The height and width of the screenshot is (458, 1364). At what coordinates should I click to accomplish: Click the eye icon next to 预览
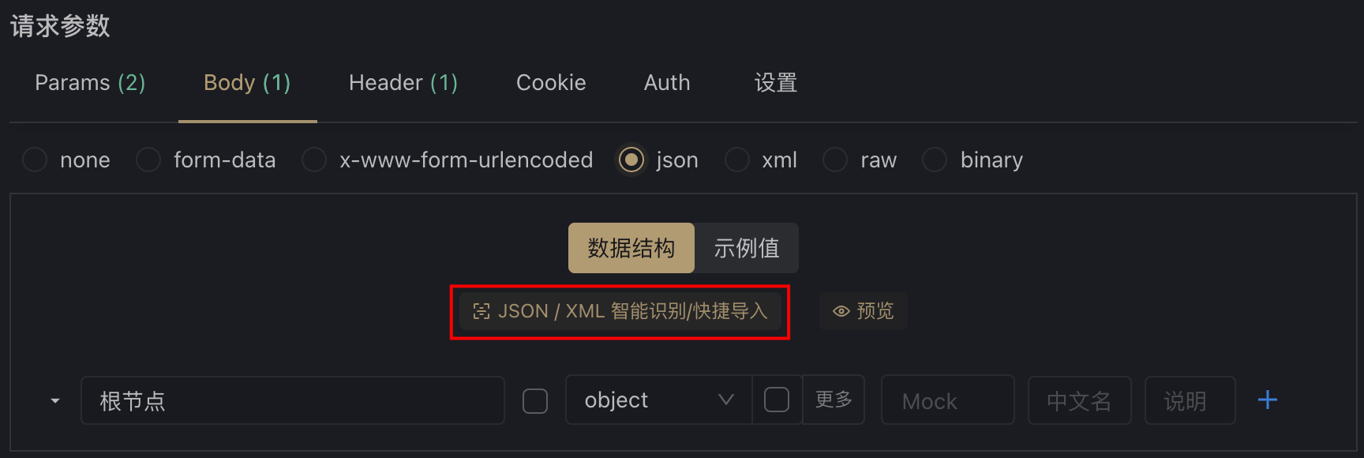(x=841, y=311)
